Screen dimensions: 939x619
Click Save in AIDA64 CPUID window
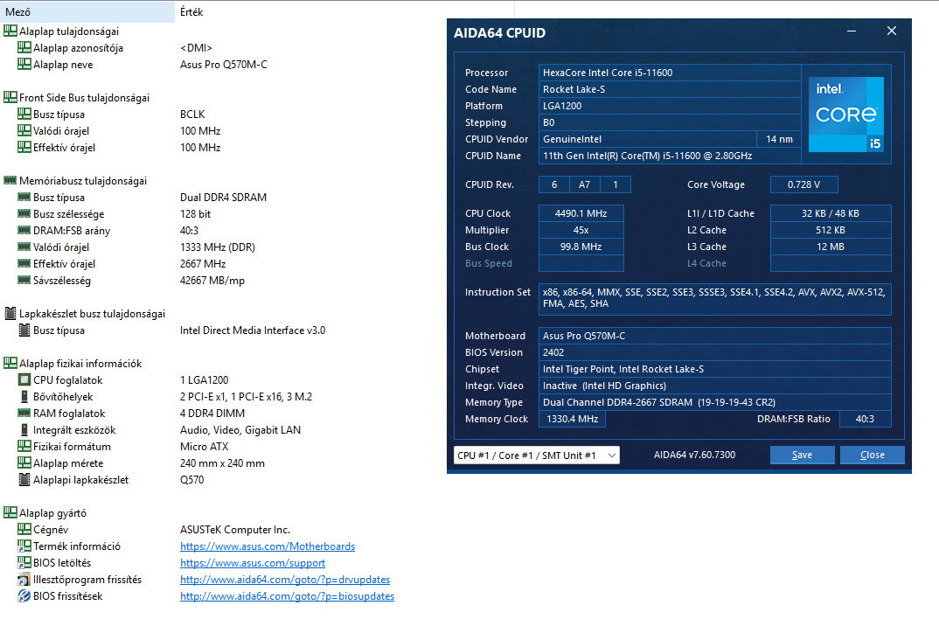tap(802, 455)
